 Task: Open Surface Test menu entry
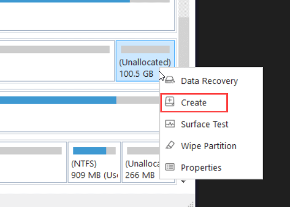pyautogui.click(x=211, y=124)
